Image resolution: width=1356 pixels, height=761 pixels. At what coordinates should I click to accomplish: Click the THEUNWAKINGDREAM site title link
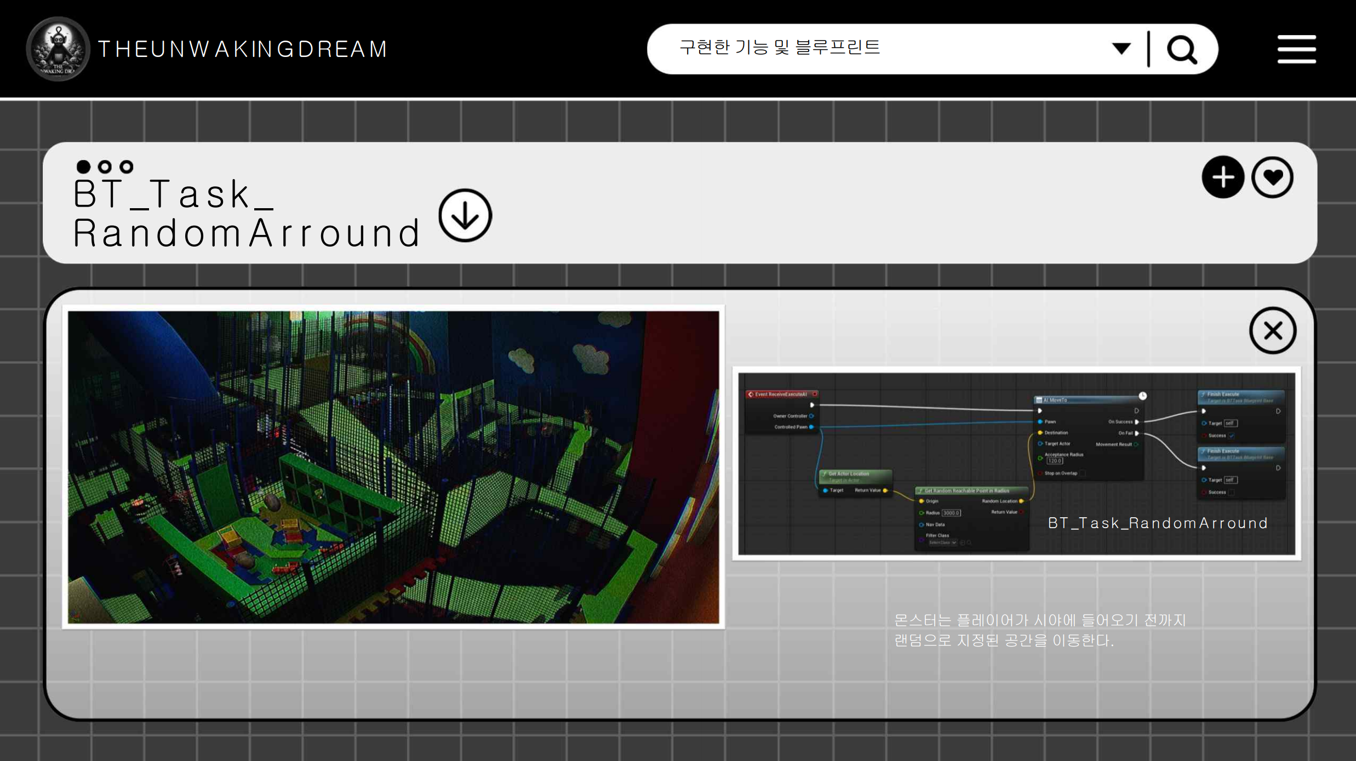tap(243, 49)
